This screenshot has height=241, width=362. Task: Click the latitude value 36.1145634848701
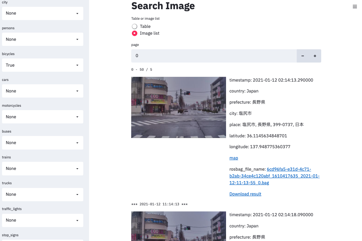click(x=267, y=136)
